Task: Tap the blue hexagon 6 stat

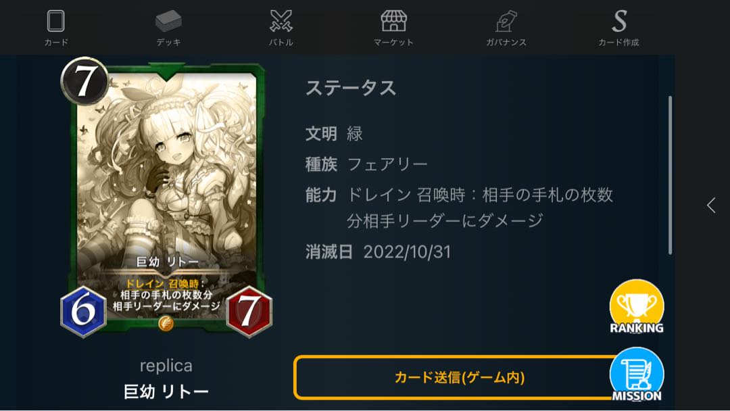Action: 83,312
